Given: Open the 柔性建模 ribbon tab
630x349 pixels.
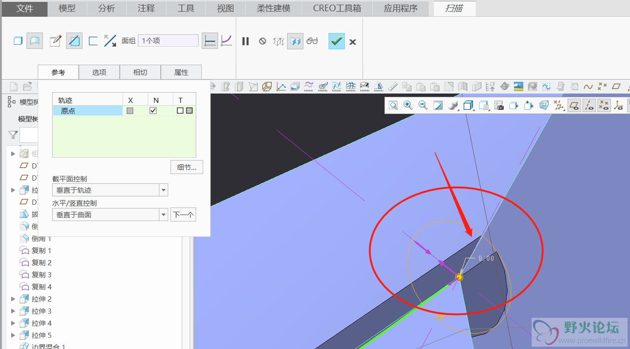Looking at the screenshot, I should click(x=274, y=8).
